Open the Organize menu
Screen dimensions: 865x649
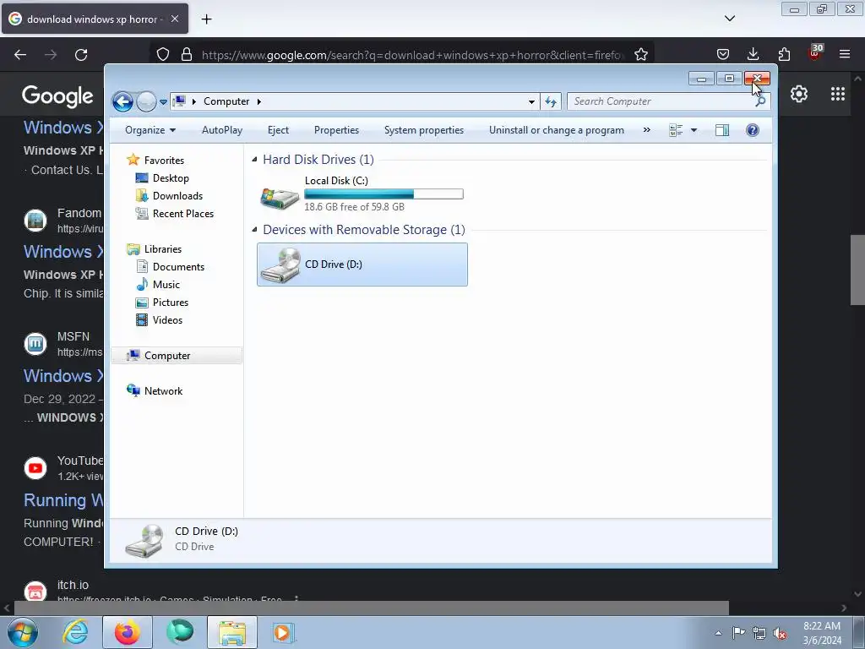(x=150, y=130)
